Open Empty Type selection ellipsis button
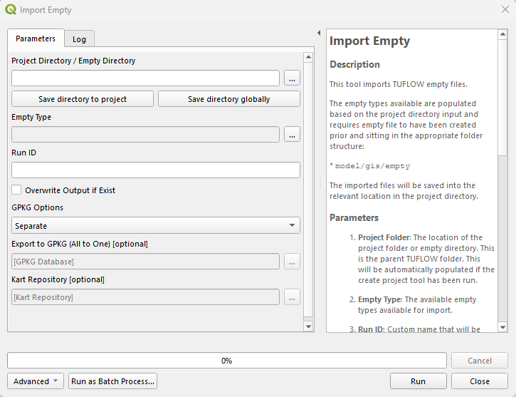516x397 pixels. click(292, 134)
